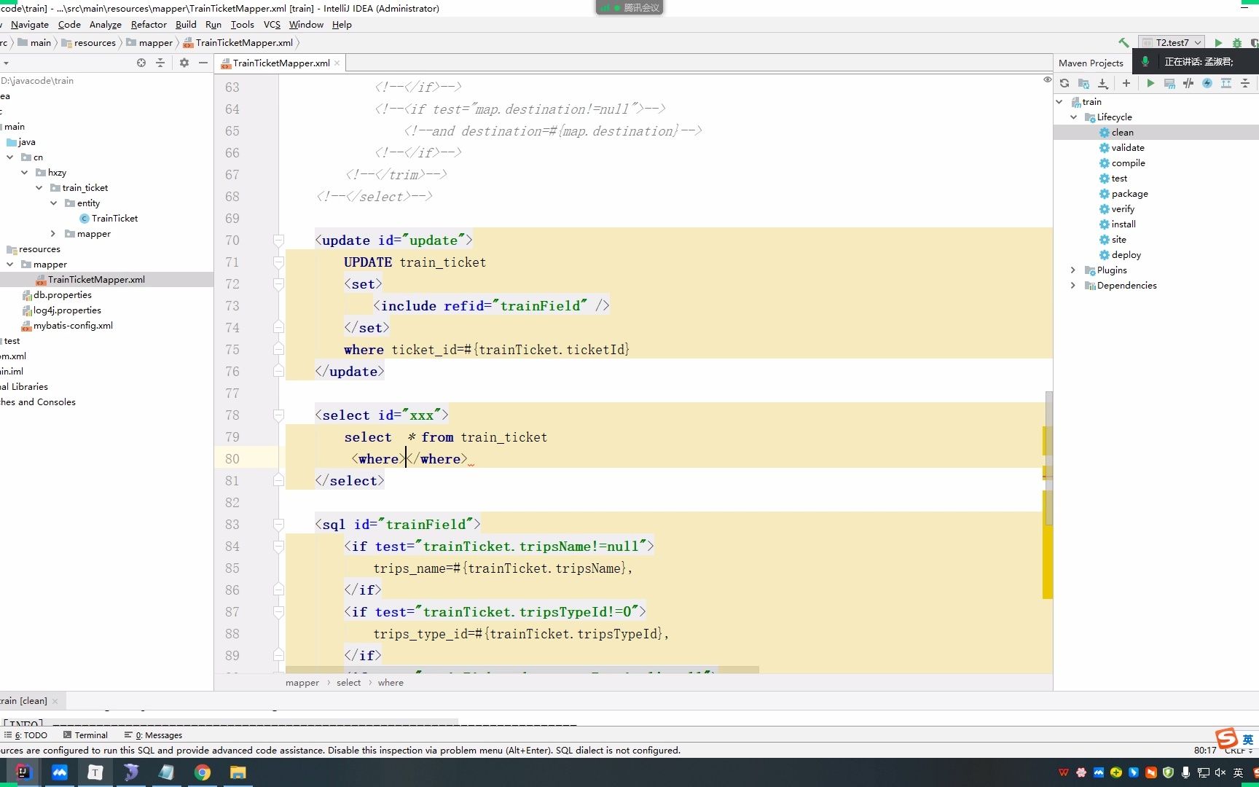
Task: Expand the Dependencies node
Action: [1073, 286]
